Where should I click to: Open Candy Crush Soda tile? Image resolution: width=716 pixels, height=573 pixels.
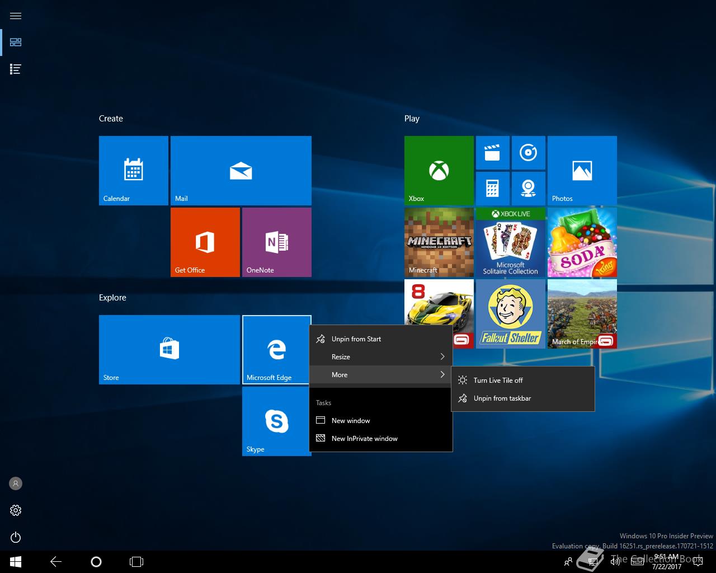pos(582,242)
